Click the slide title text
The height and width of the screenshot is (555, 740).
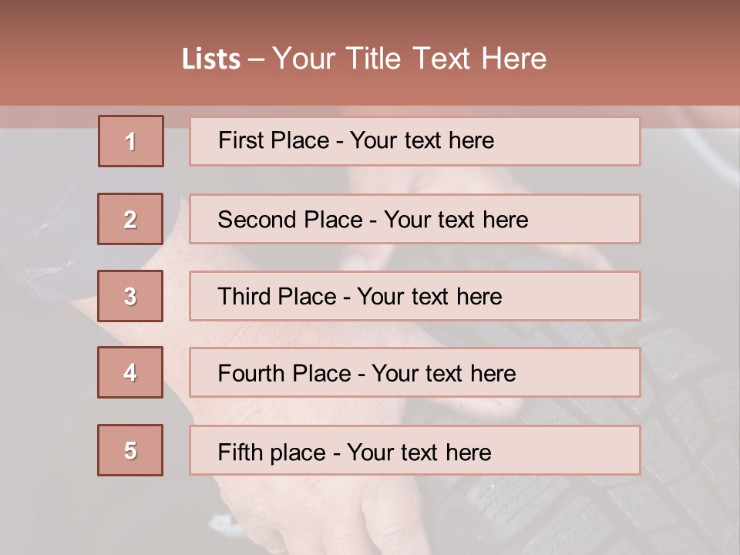tap(364, 59)
